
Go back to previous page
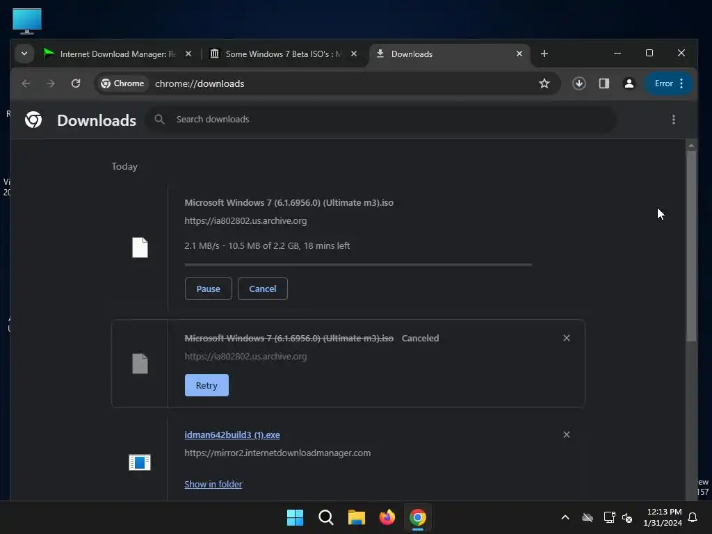(x=26, y=83)
